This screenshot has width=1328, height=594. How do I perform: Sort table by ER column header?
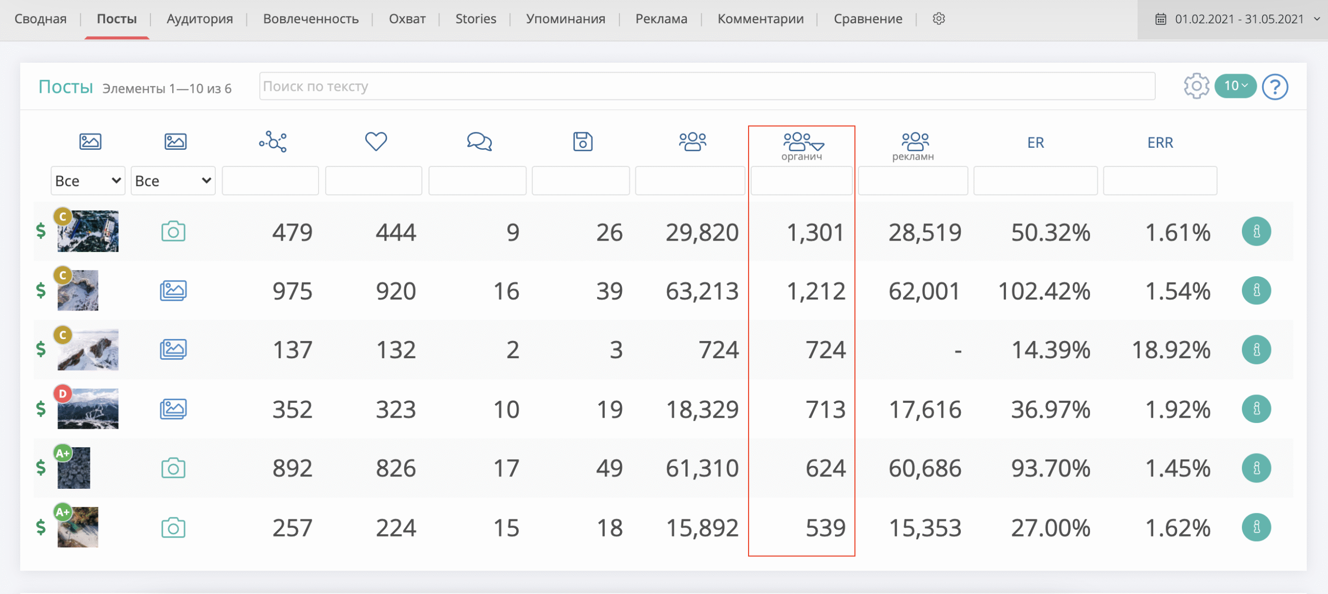pos(1035,143)
